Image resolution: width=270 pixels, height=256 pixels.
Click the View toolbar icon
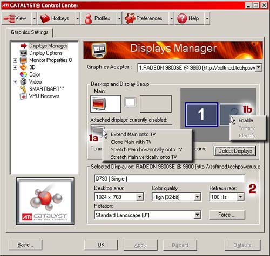click(x=9, y=18)
